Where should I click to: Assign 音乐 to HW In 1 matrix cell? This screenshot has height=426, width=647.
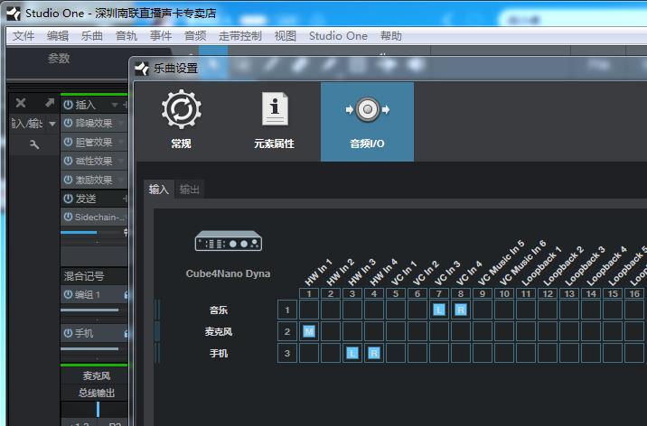(x=309, y=310)
